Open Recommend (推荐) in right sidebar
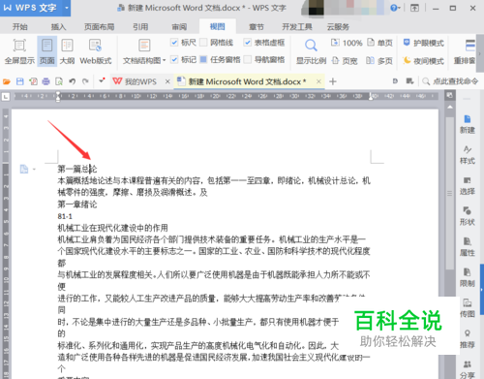Viewport: 484px width, 379px height. 468,339
